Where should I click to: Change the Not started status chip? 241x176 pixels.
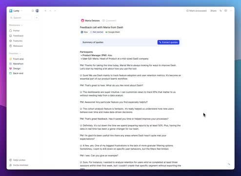point(97,32)
